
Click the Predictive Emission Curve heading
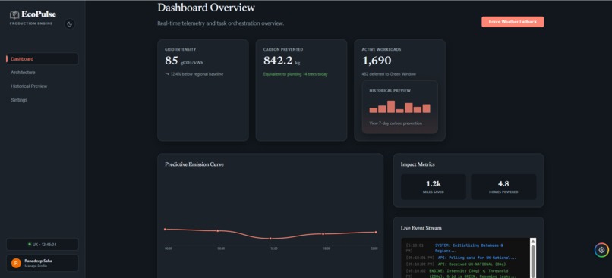[x=194, y=164]
